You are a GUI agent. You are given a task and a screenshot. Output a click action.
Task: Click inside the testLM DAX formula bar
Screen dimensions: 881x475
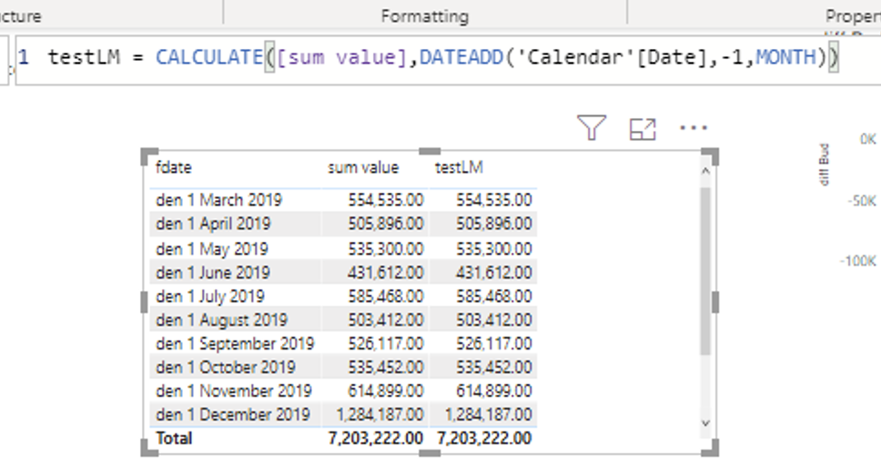[449, 59]
